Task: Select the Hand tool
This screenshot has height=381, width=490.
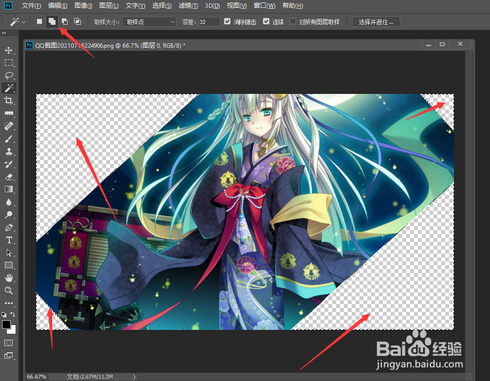Action: (9, 278)
